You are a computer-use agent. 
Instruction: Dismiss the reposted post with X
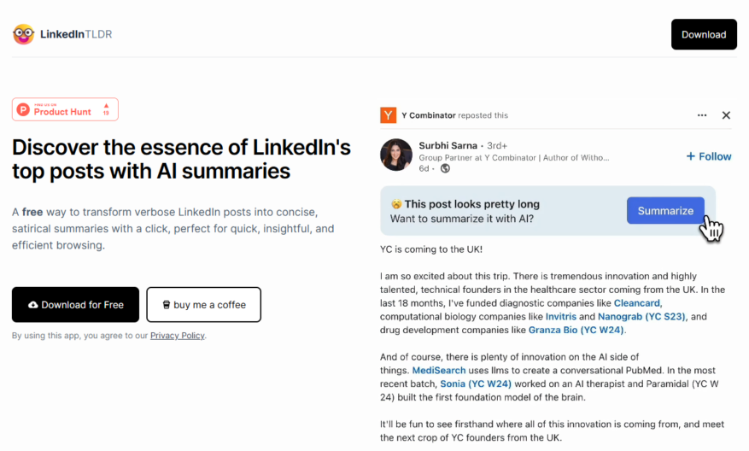726,115
